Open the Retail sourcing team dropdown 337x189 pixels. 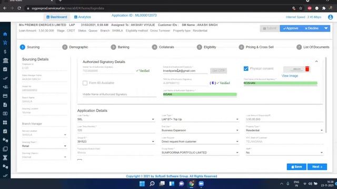pyautogui.click(x=44, y=146)
